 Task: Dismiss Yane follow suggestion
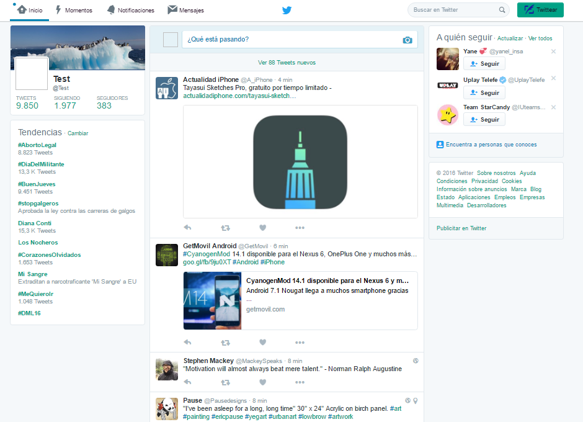(553, 52)
